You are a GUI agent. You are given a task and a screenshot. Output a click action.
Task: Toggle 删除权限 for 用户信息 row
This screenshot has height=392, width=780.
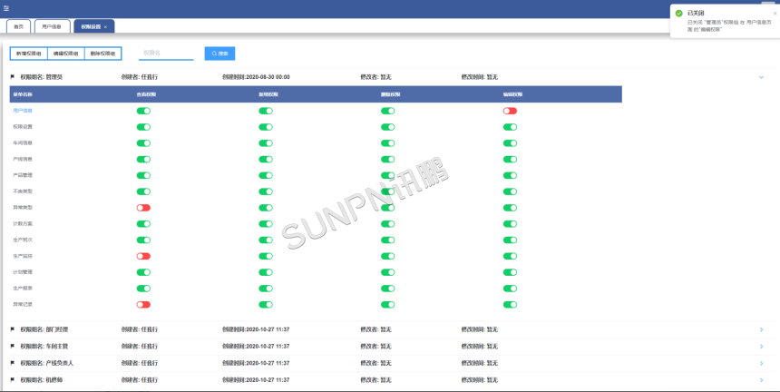[x=387, y=111]
